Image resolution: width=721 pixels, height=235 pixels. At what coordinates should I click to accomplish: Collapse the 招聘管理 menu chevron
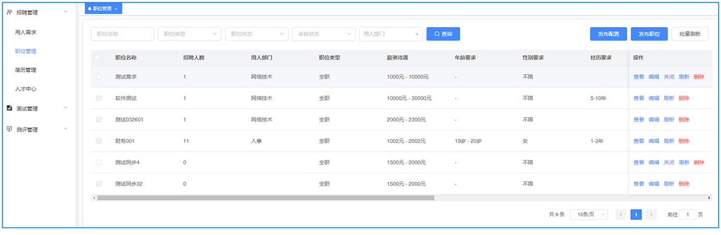pos(65,12)
